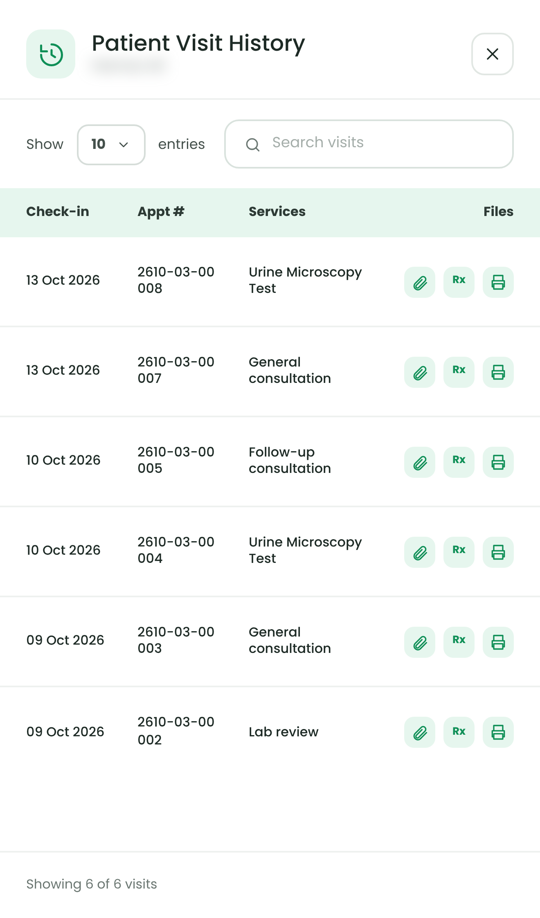This screenshot has width=540, height=918.
Task: Select appointment number 2610-03-00008
Action: 176,280
